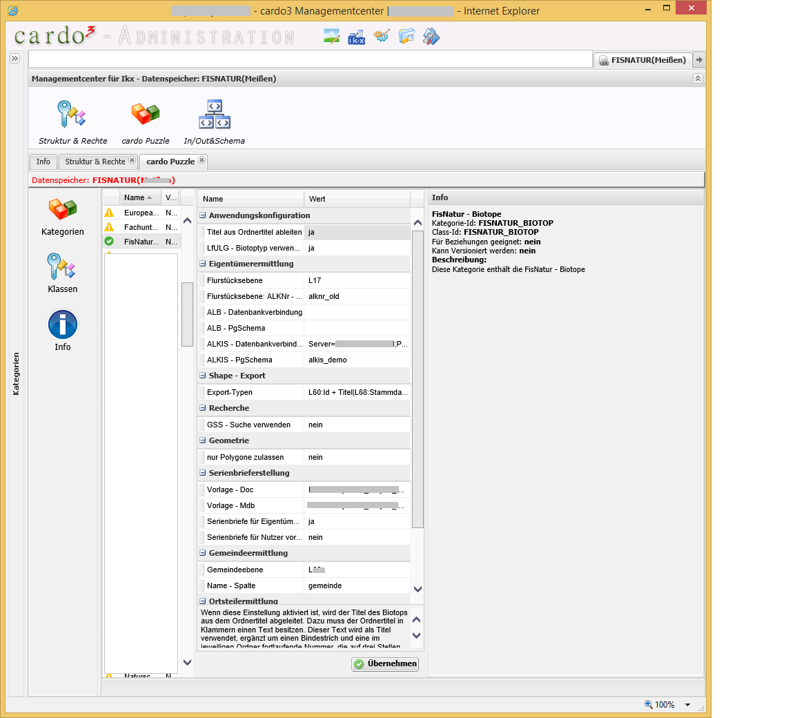Click the Übernehmen button

pyautogui.click(x=385, y=663)
